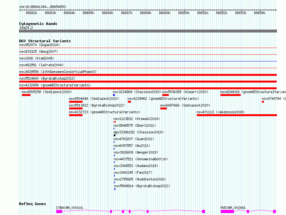Open nsv471113 (Jakobsson2008) label
Image resolution: width=286 pixels, height=215 pixels.
pyautogui.click(x=220, y=112)
